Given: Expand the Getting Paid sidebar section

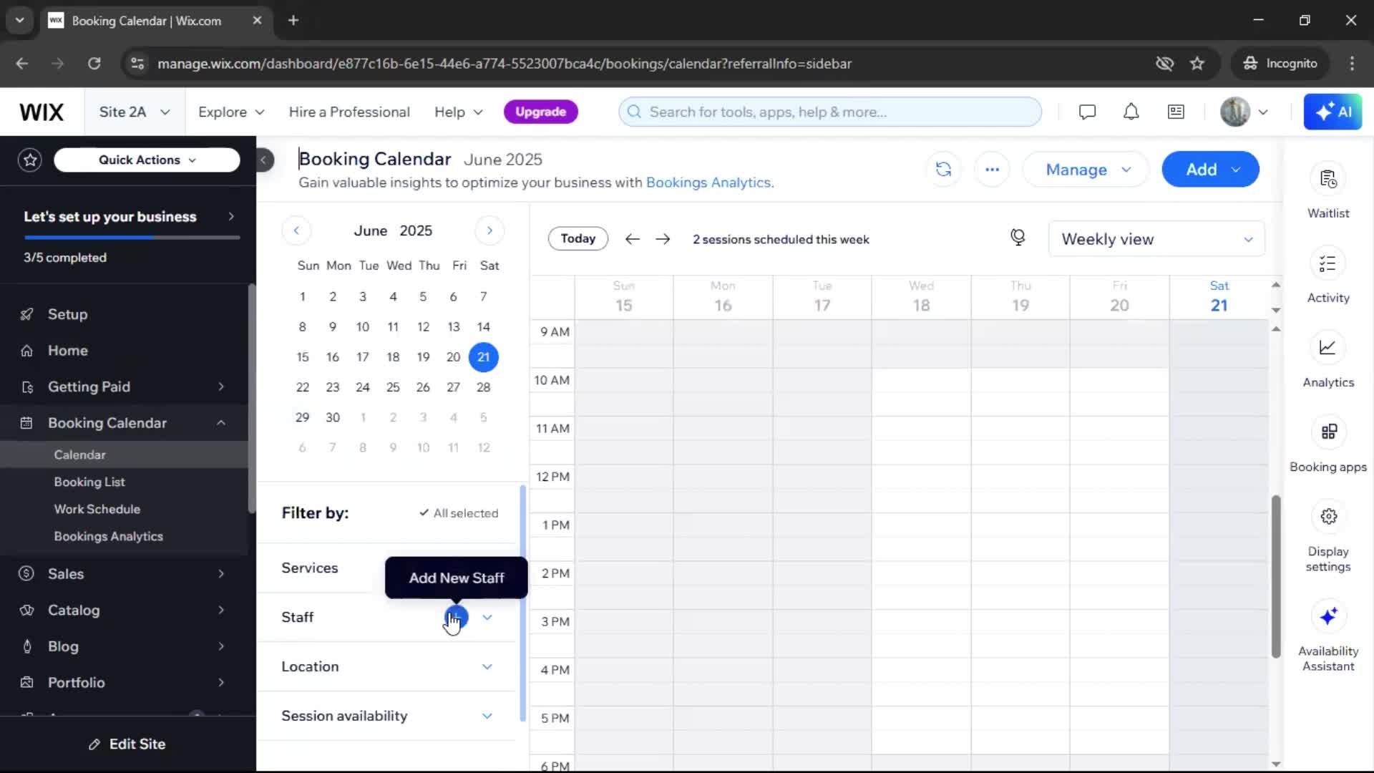Looking at the screenshot, I should [x=221, y=386].
